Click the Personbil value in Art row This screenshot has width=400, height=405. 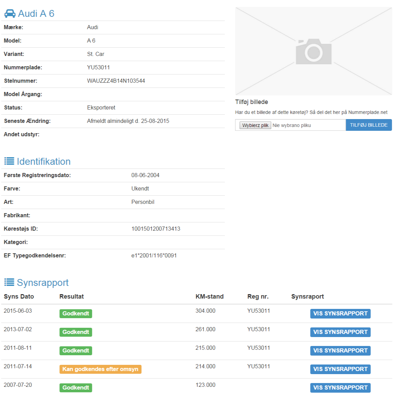tap(143, 202)
